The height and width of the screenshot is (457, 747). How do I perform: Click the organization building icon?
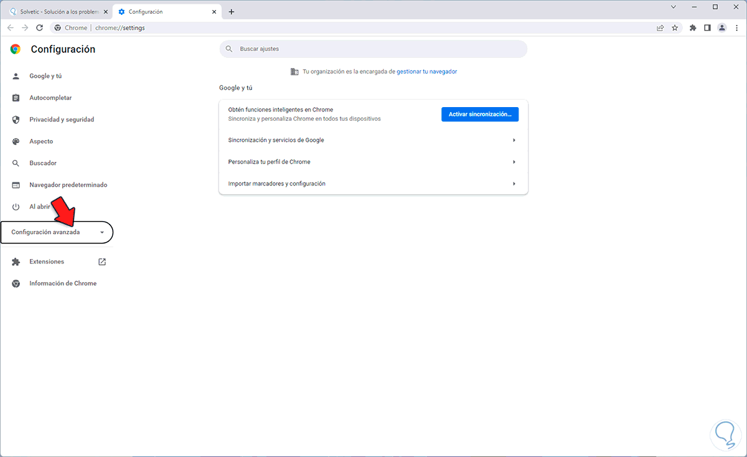pos(294,72)
